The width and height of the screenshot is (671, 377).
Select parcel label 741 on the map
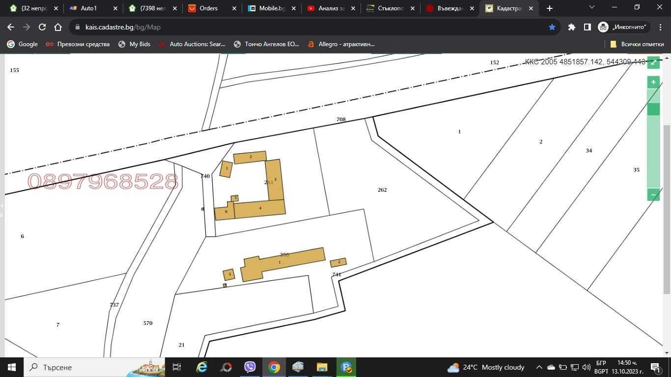[336, 275]
